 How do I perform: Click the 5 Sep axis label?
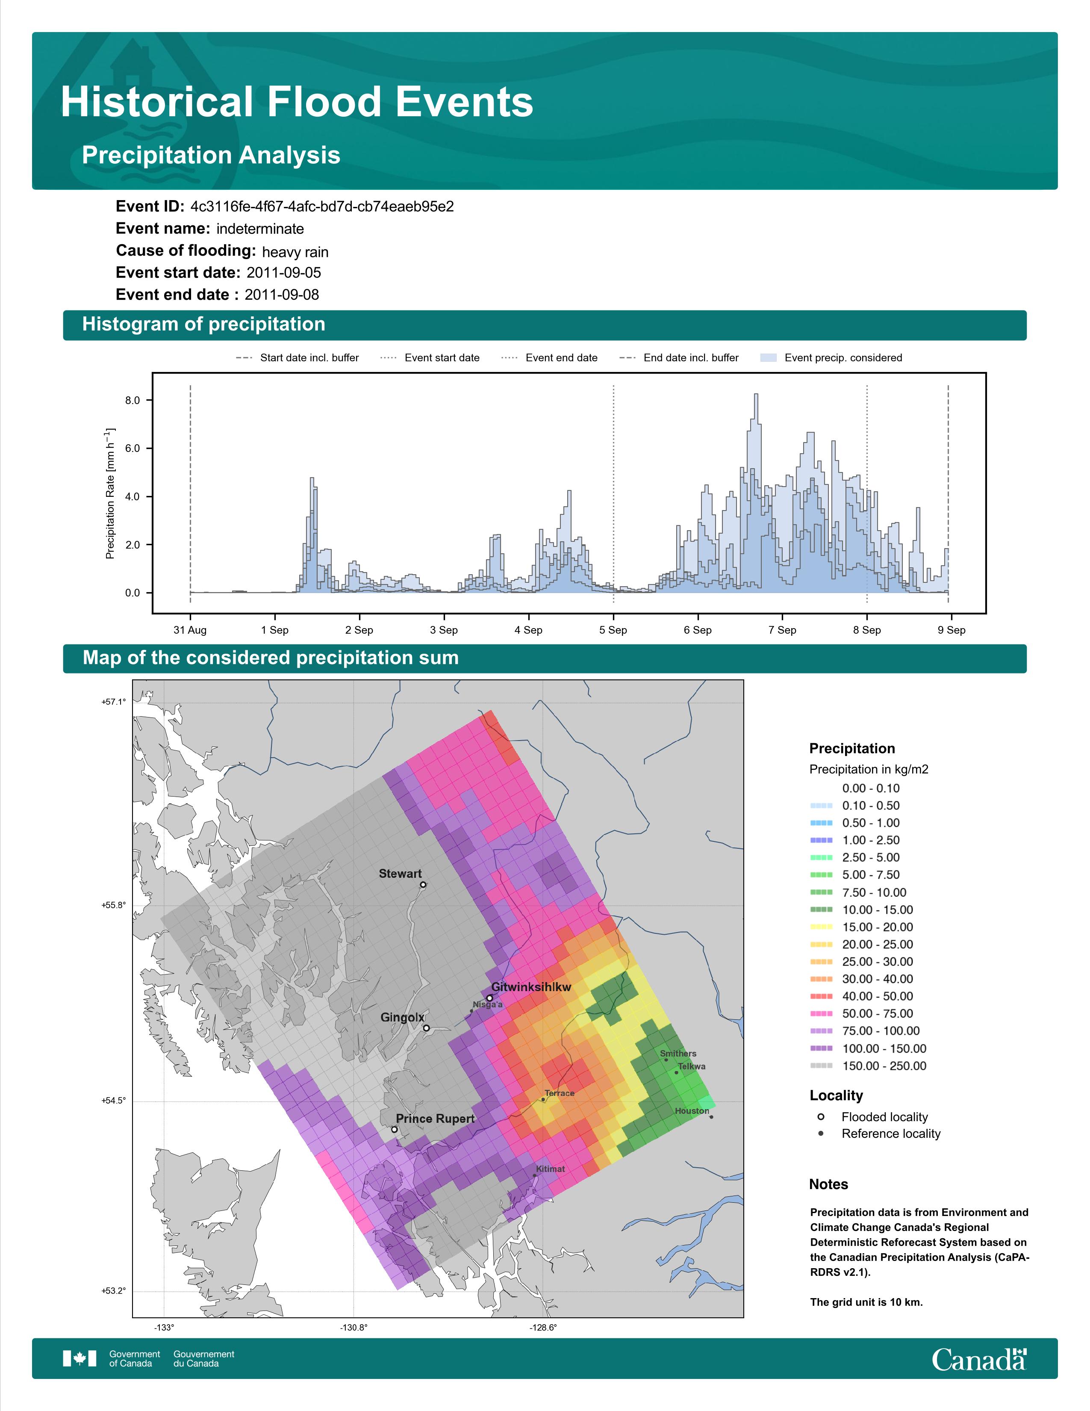[613, 630]
